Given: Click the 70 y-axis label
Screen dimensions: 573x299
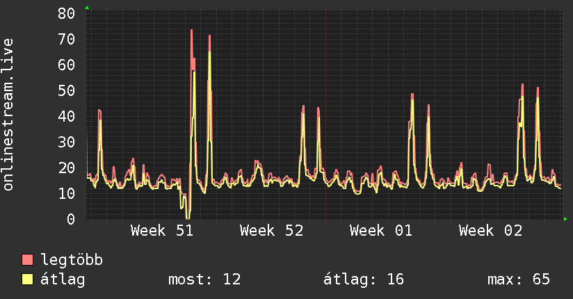Looking at the screenshot, I should tap(66, 39).
